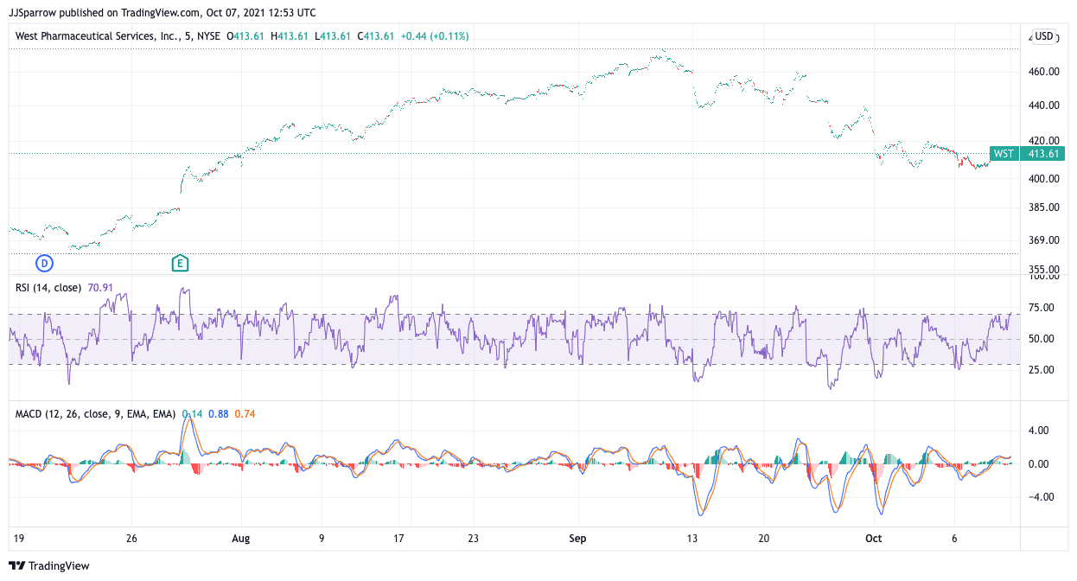The image size is (1077, 581).
Task: Click the 440.00 price axis label
Action: coord(1044,105)
